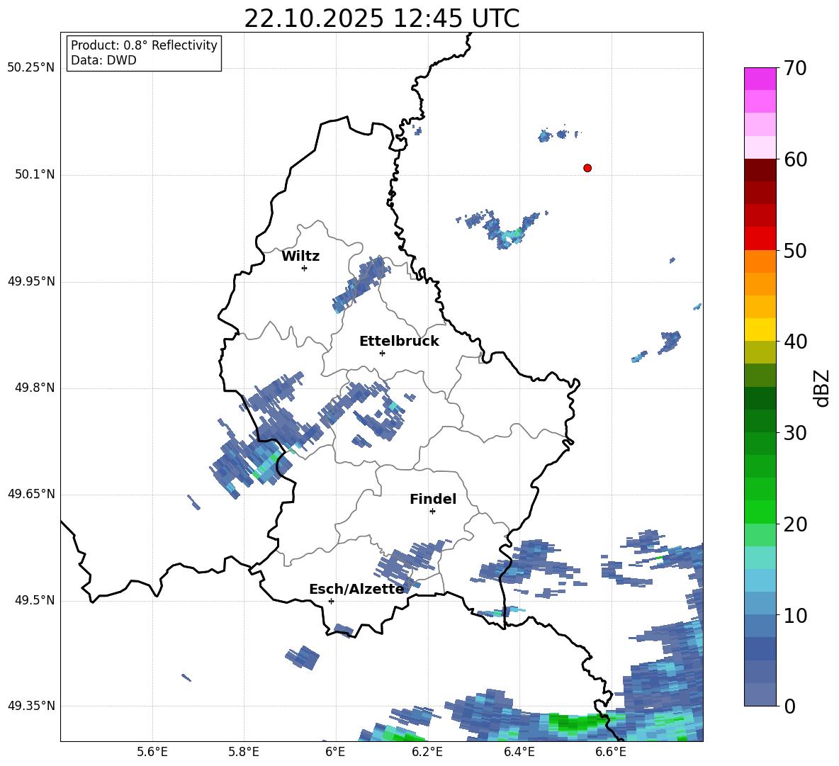Click the Esch/Alzette city label
Image resolution: width=839 pixels, height=766 pixels.
click(x=357, y=590)
